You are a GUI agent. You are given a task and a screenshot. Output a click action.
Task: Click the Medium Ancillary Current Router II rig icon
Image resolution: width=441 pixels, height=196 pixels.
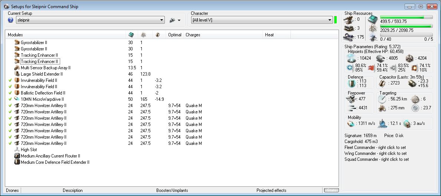(17, 156)
